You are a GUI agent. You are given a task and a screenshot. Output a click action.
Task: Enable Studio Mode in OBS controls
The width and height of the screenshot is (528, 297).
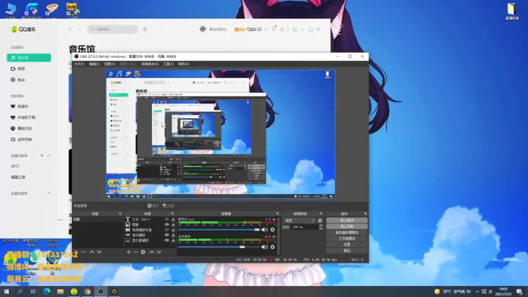point(347,238)
